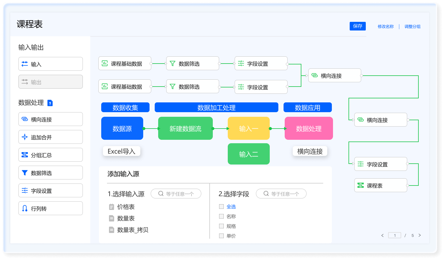The image size is (444, 260).
Task: Open the 修改名称 link
Action: (x=386, y=26)
